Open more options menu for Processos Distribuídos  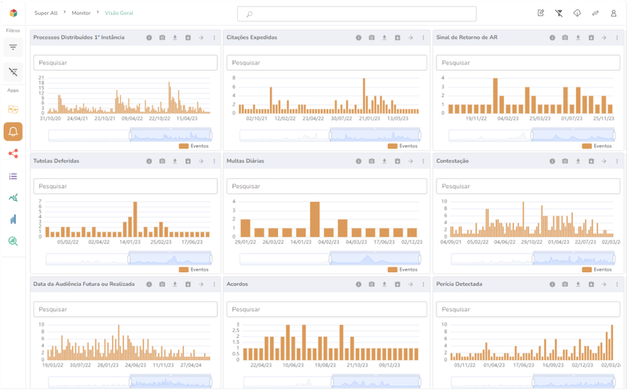click(x=214, y=38)
